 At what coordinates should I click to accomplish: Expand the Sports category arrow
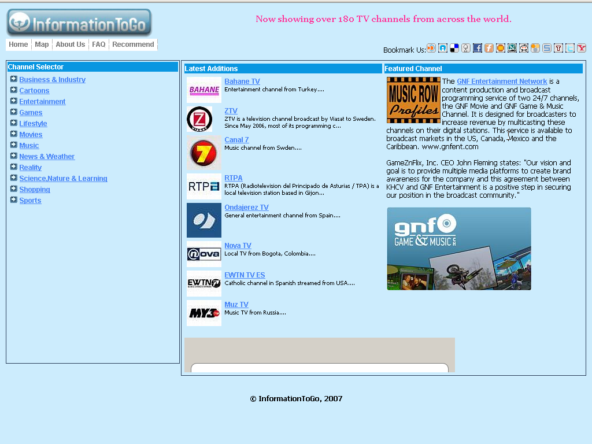[x=14, y=199]
